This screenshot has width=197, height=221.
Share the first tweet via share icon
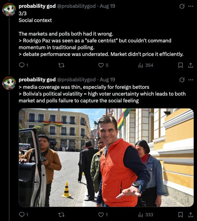(x=191, y=65)
